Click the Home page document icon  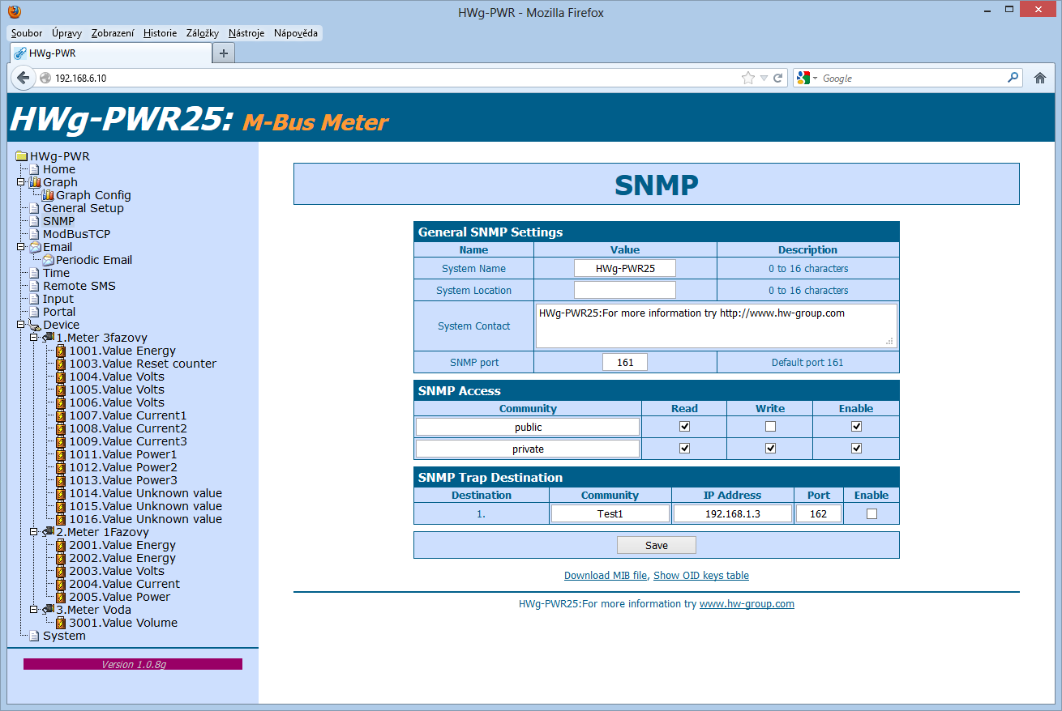pyautogui.click(x=35, y=169)
